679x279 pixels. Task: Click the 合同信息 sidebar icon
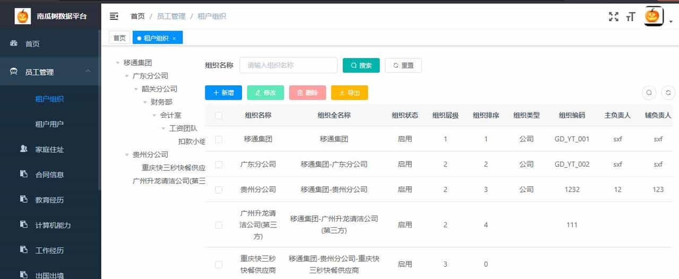pos(23,174)
